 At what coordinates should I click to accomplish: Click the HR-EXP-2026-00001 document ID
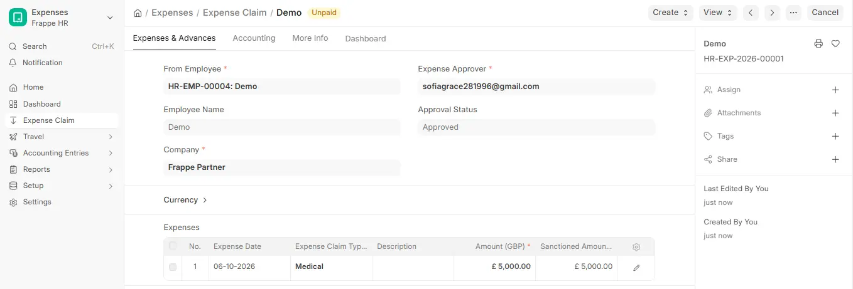pos(744,59)
